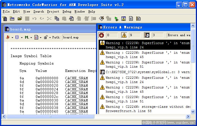This screenshot has height=126, width=197.
Task: Open the File menu
Action: point(6,12)
